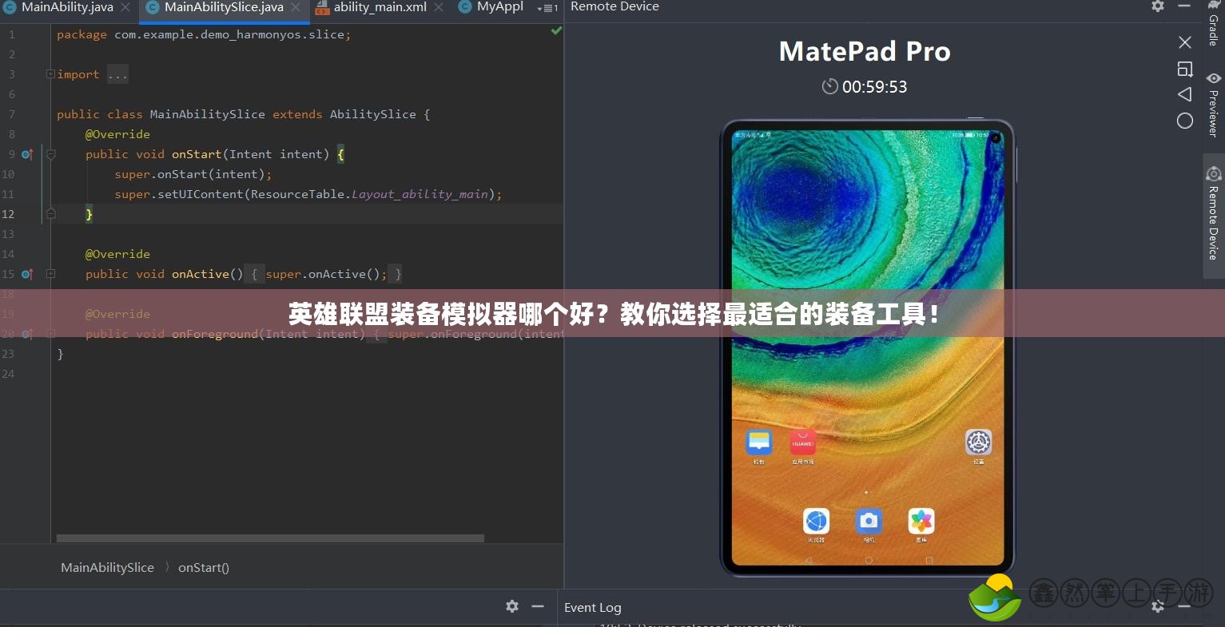
Task: Click the MatePad Pro device title
Action: pyautogui.click(x=865, y=52)
